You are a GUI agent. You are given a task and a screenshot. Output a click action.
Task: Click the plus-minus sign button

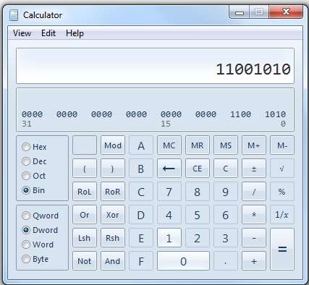click(254, 169)
